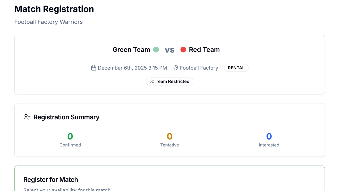Image resolution: width=340 pixels, height=191 pixels.
Task: Expand the Register for Match section
Action: [51, 180]
